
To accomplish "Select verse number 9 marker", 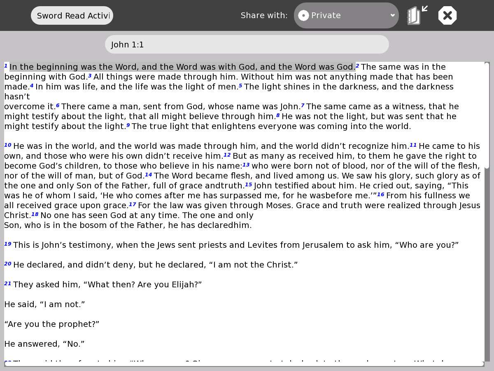I will [x=128, y=125].
